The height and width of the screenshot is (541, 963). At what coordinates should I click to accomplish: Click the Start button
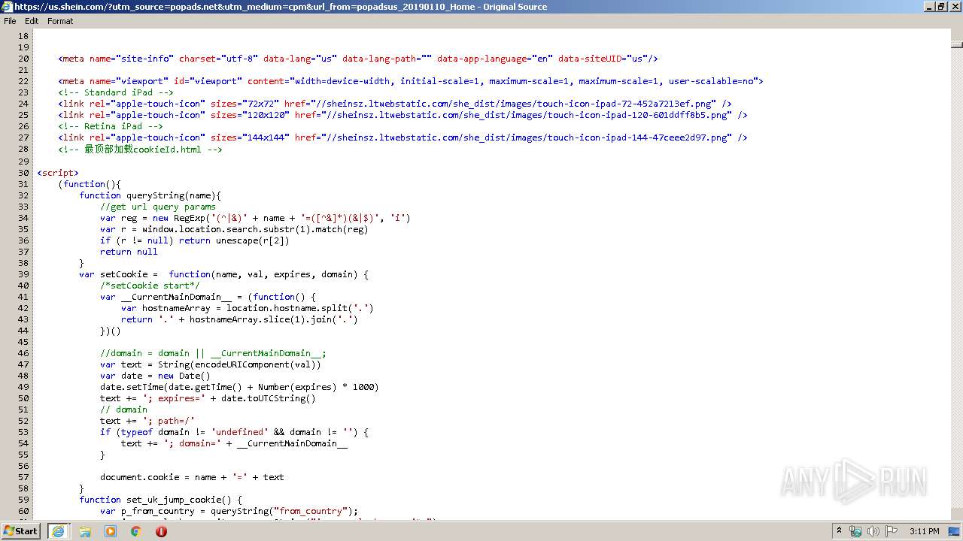click(21, 530)
